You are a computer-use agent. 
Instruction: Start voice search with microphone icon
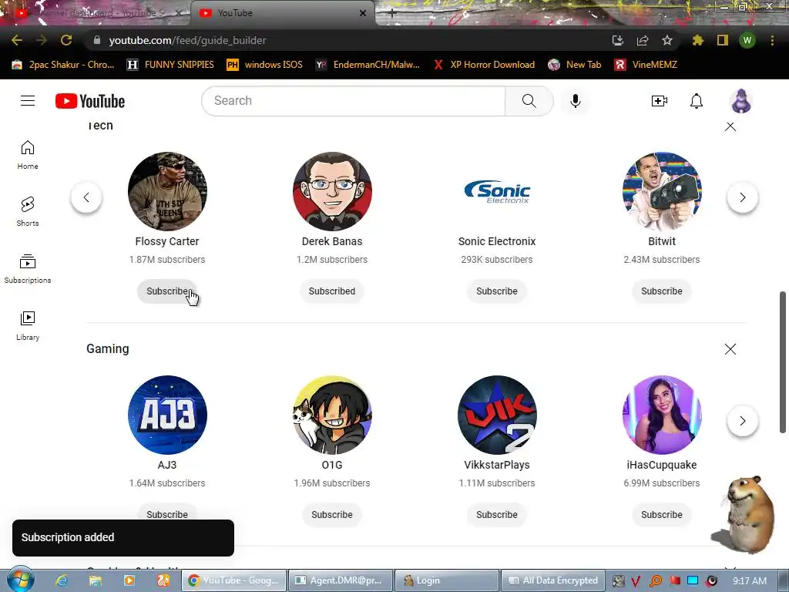575,101
